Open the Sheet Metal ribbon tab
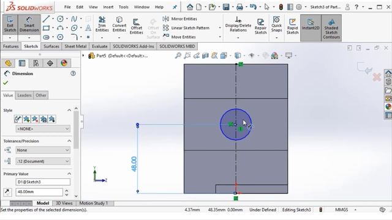 click(75, 46)
